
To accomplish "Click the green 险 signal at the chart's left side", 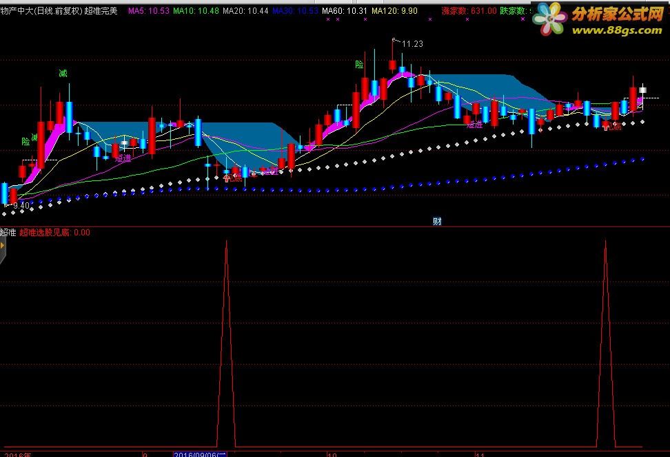I will pos(26,141).
